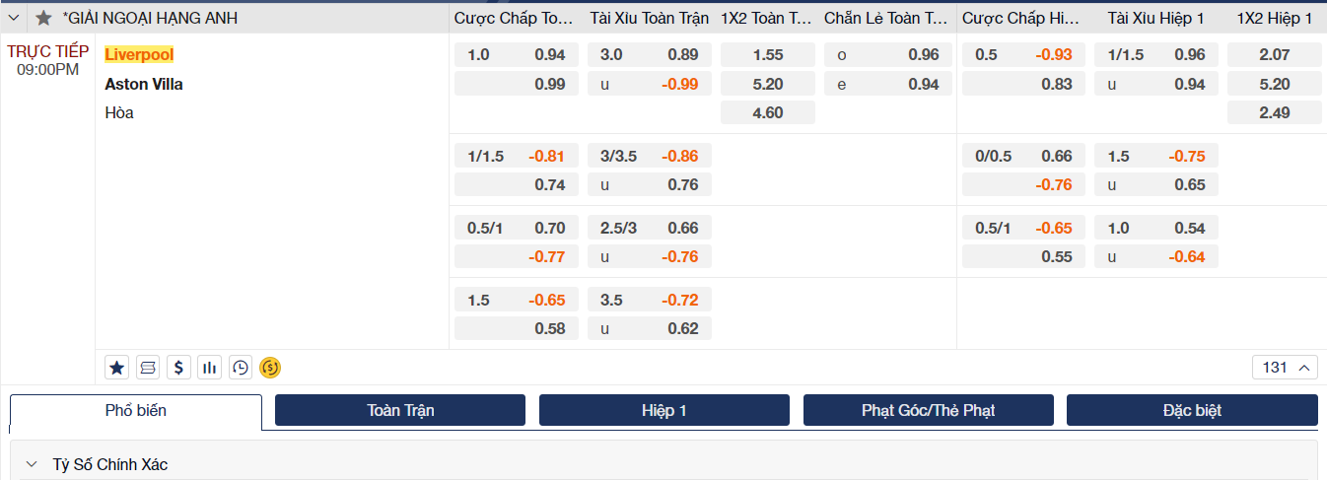Click the clock history icon

pos(240,368)
